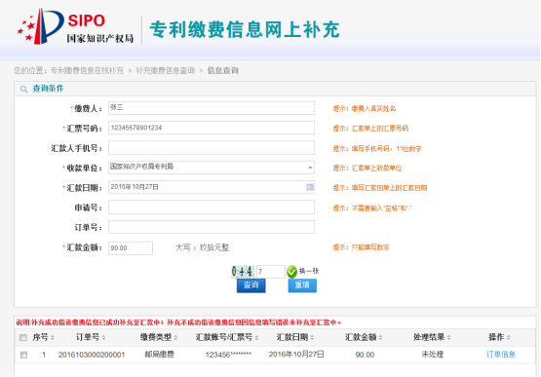
Task: Click the 查询 button
Action: [251, 285]
